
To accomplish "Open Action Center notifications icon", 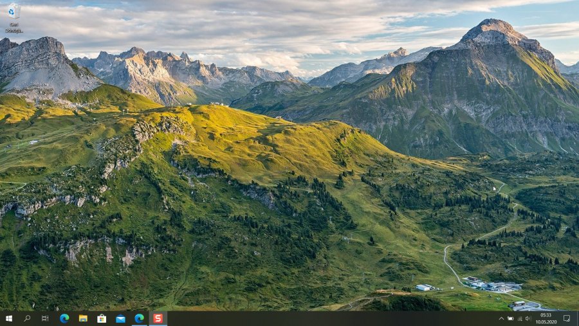I will pyautogui.click(x=567, y=319).
